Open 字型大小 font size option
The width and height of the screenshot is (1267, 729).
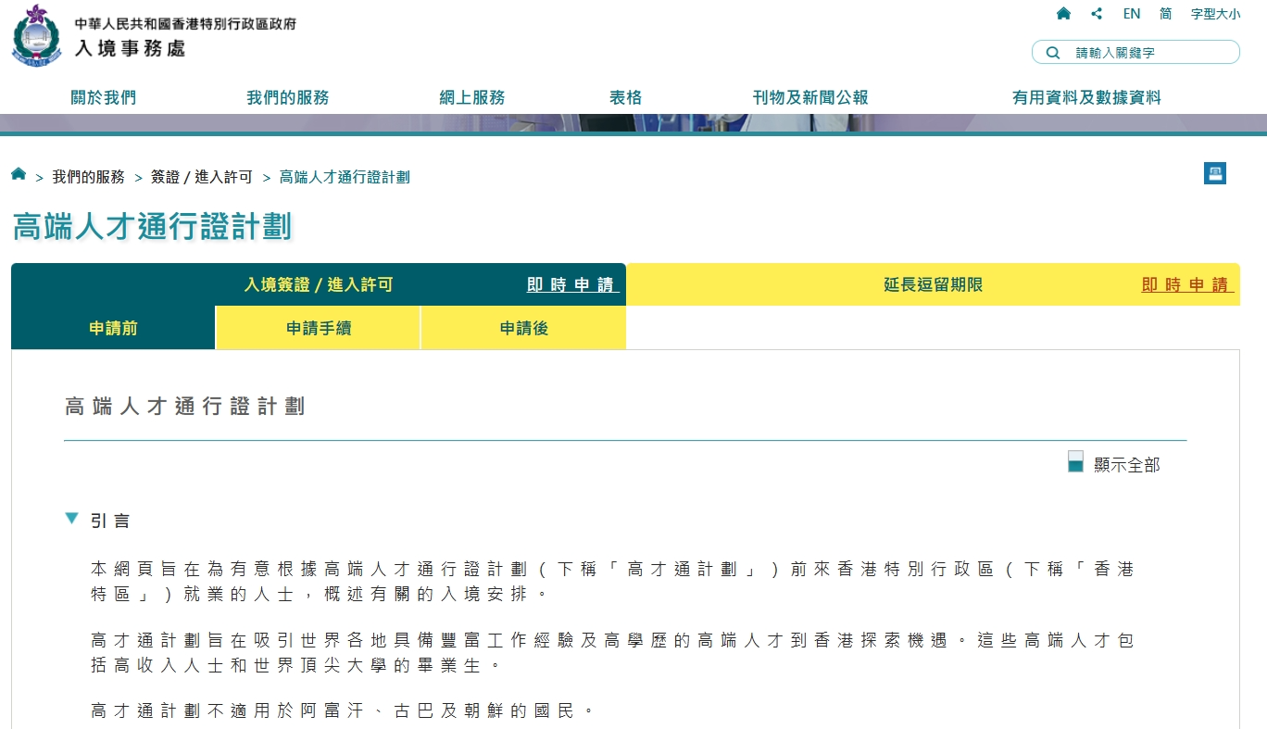click(x=1215, y=14)
